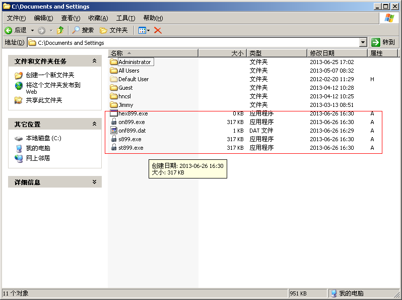Click 创建一个新文件夹 link
This screenshot has height=300, width=402.
[50, 75]
